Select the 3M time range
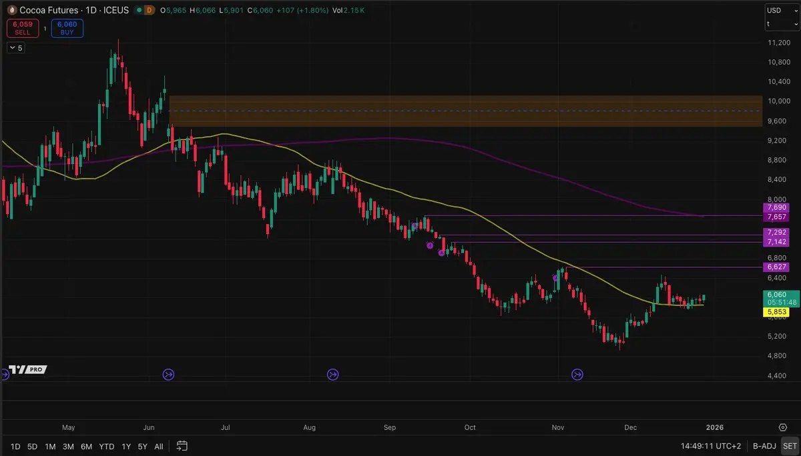 (x=68, y=446)
